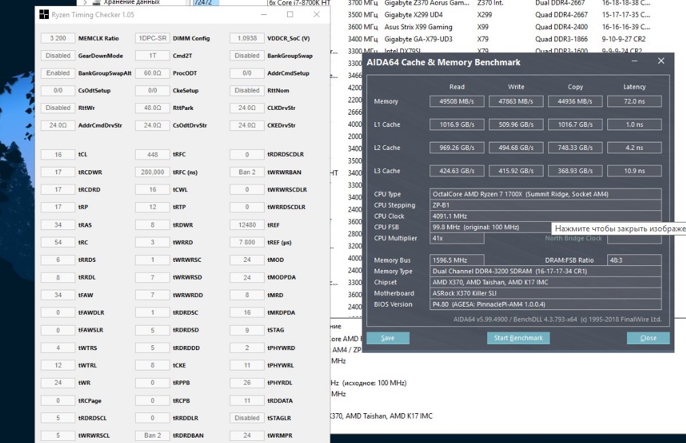
Task: Click the BankGroupSwap Disabled field
Action: pyautogui.click(x=247, y=56)
